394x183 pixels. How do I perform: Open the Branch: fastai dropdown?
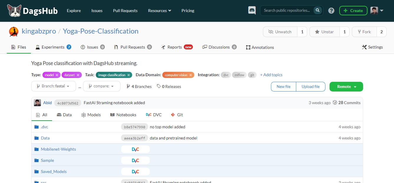click(x=53, y=86)
